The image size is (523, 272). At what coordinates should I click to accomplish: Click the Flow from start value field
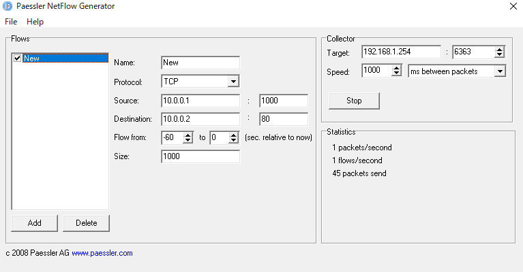point(172,137)
